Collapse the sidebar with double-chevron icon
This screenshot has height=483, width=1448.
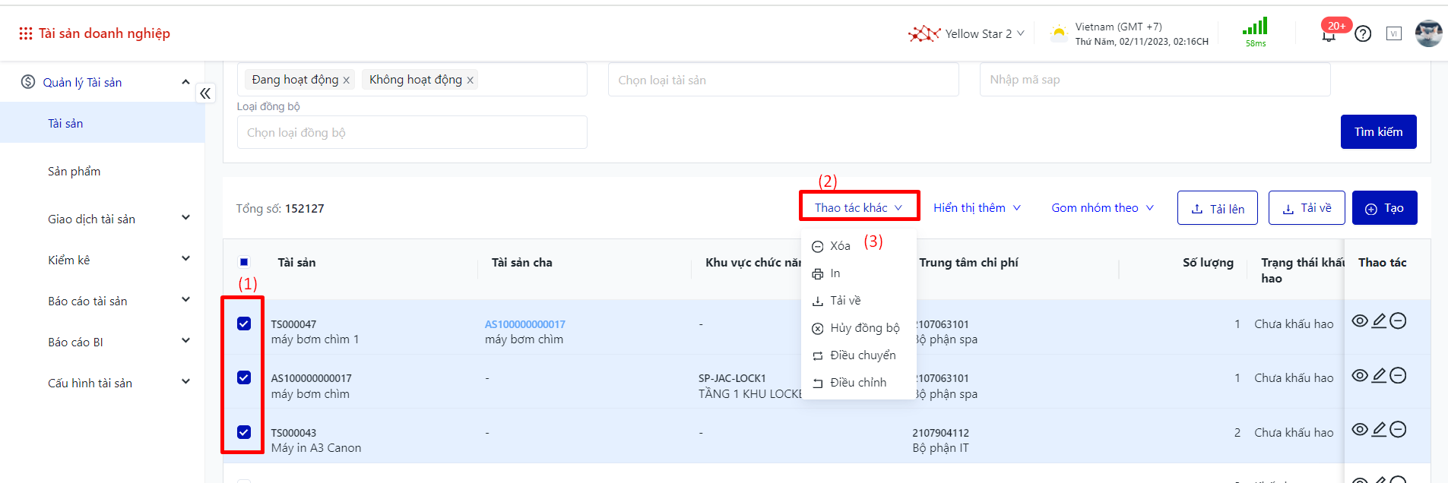tap(205, 93)
